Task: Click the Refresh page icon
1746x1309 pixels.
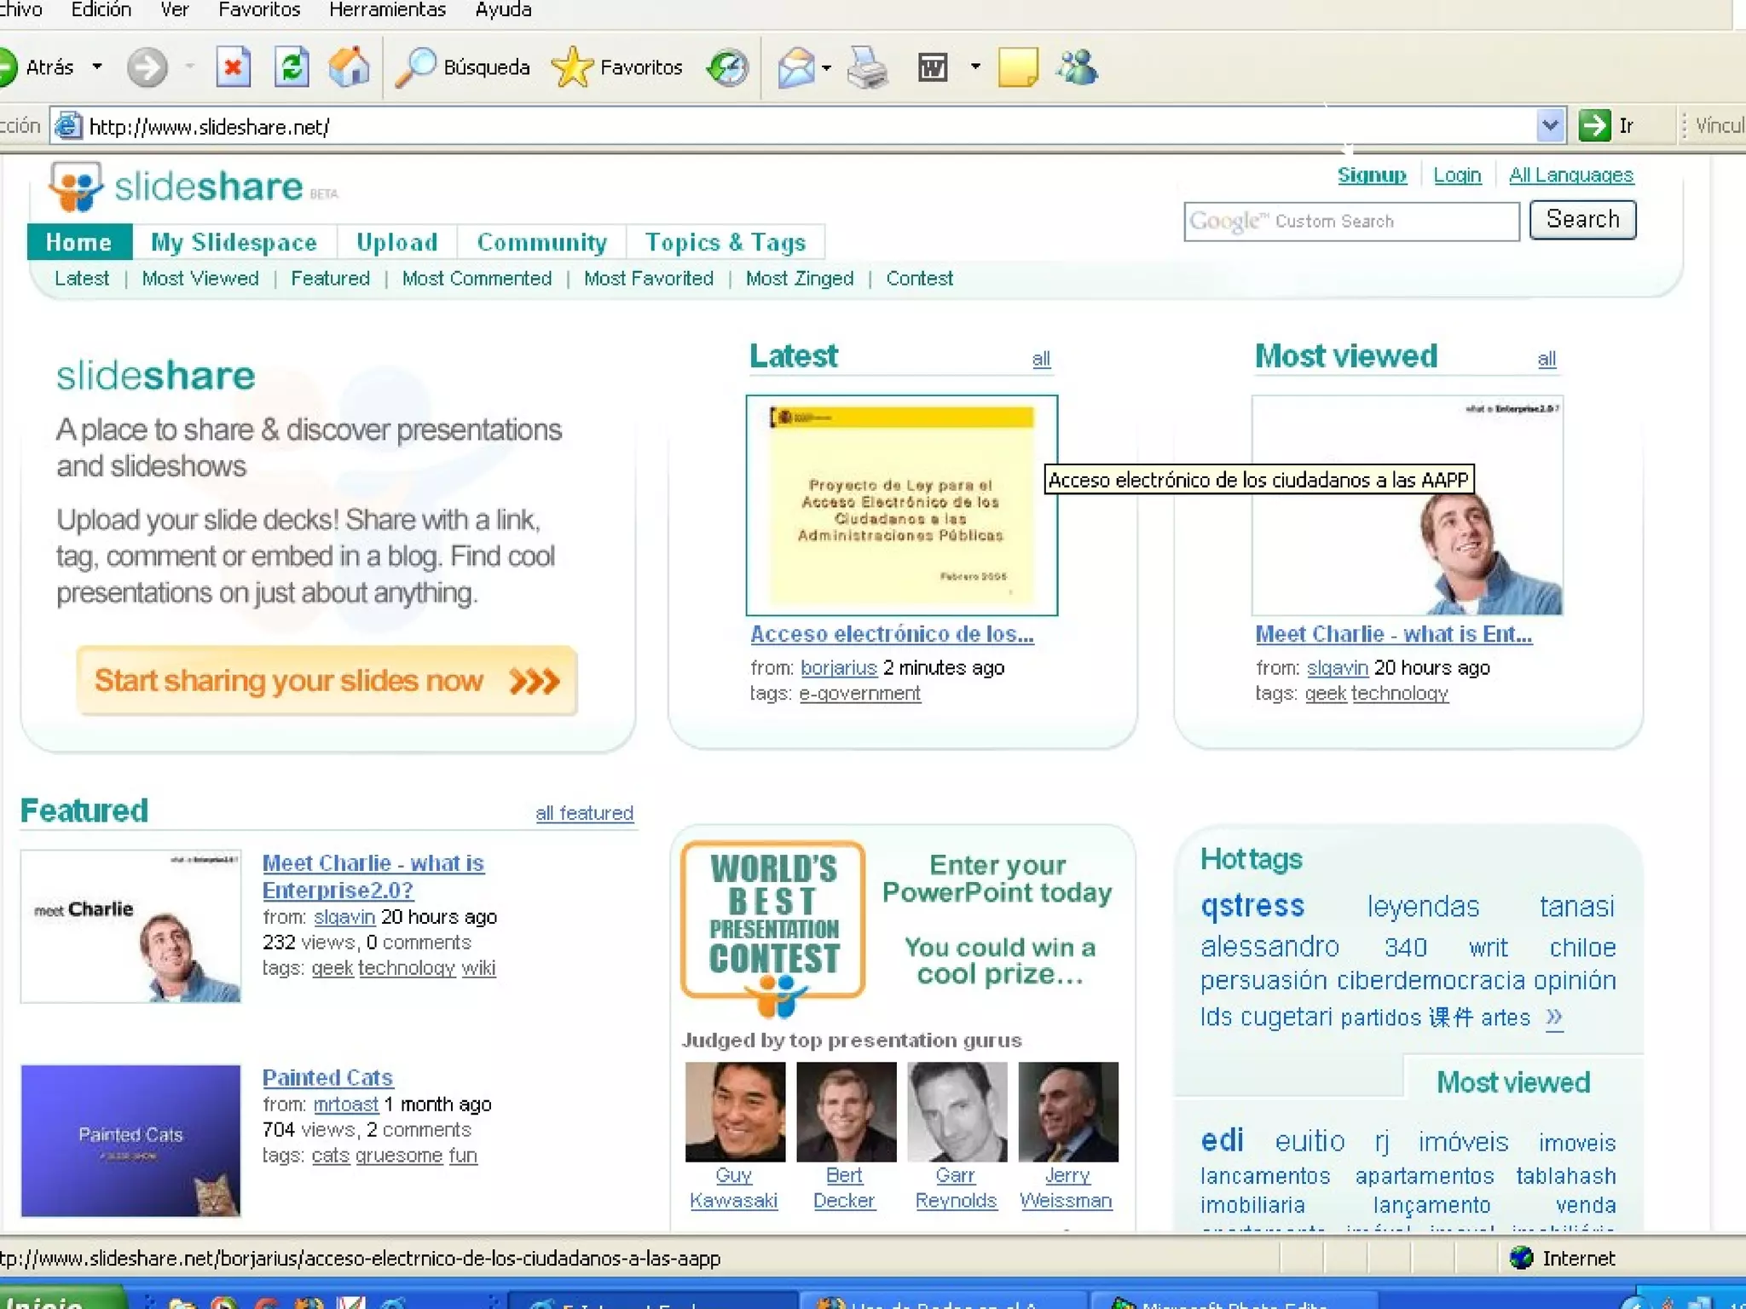Action: pos(292,67)
